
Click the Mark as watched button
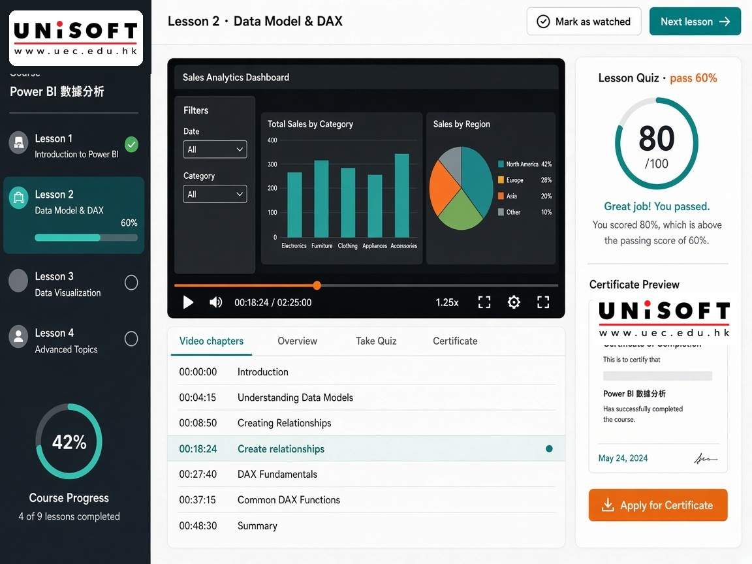(x=584, y=22)
